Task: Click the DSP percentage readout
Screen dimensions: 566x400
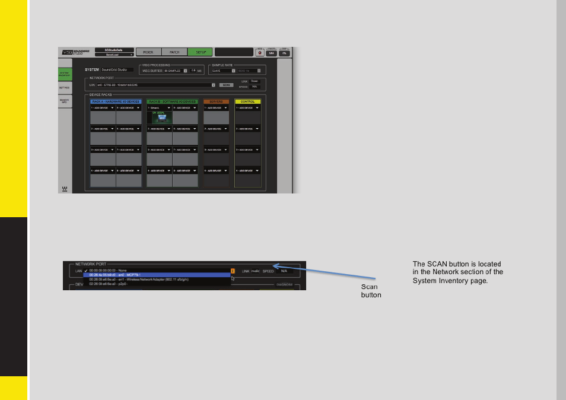Action: click(x=284, y=53)
